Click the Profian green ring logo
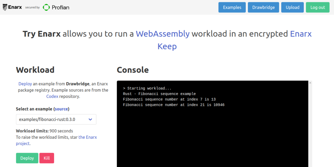The height and width of the screenshot is (167, 334). 46,7
